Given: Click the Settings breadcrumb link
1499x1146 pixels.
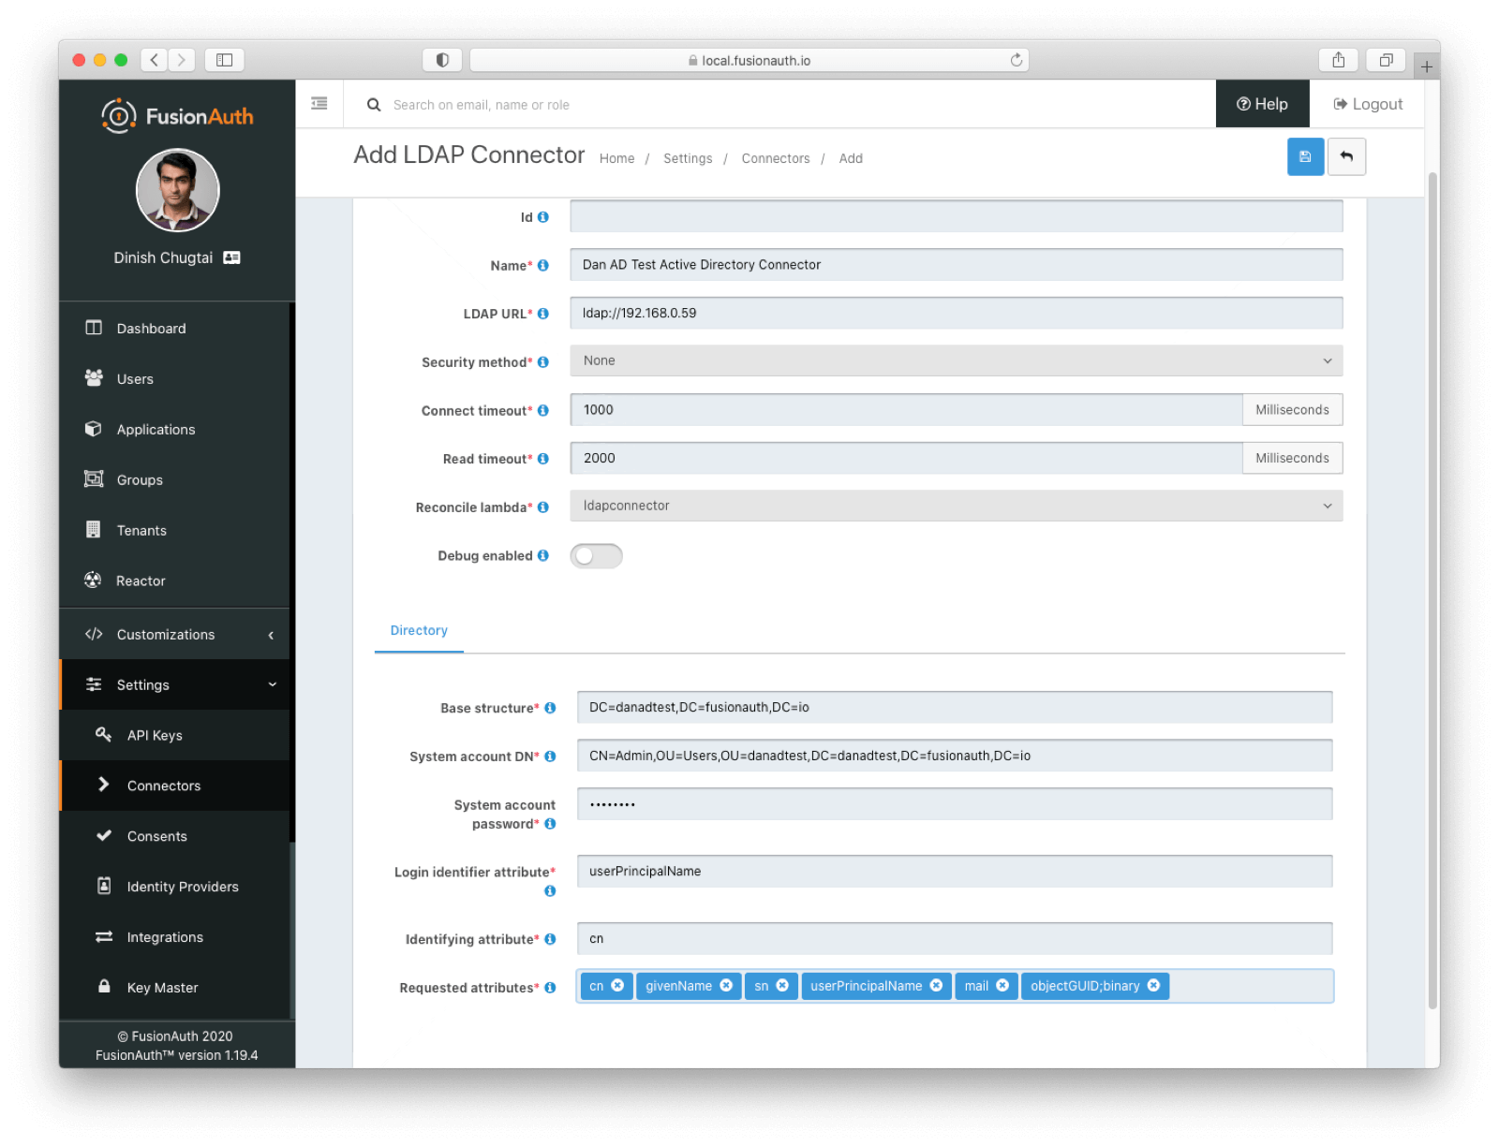Looking at the screenshot, I should (688, 158).
